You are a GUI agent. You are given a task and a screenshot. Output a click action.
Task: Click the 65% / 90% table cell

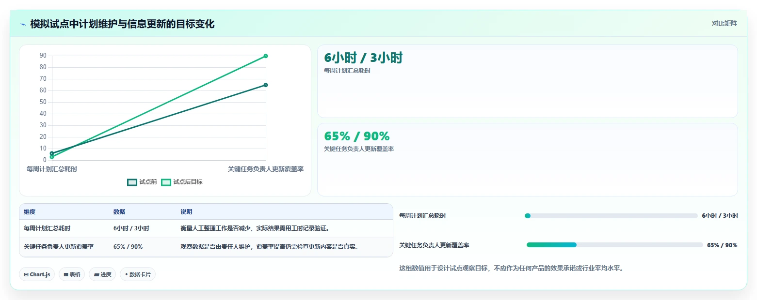point(128,247)
